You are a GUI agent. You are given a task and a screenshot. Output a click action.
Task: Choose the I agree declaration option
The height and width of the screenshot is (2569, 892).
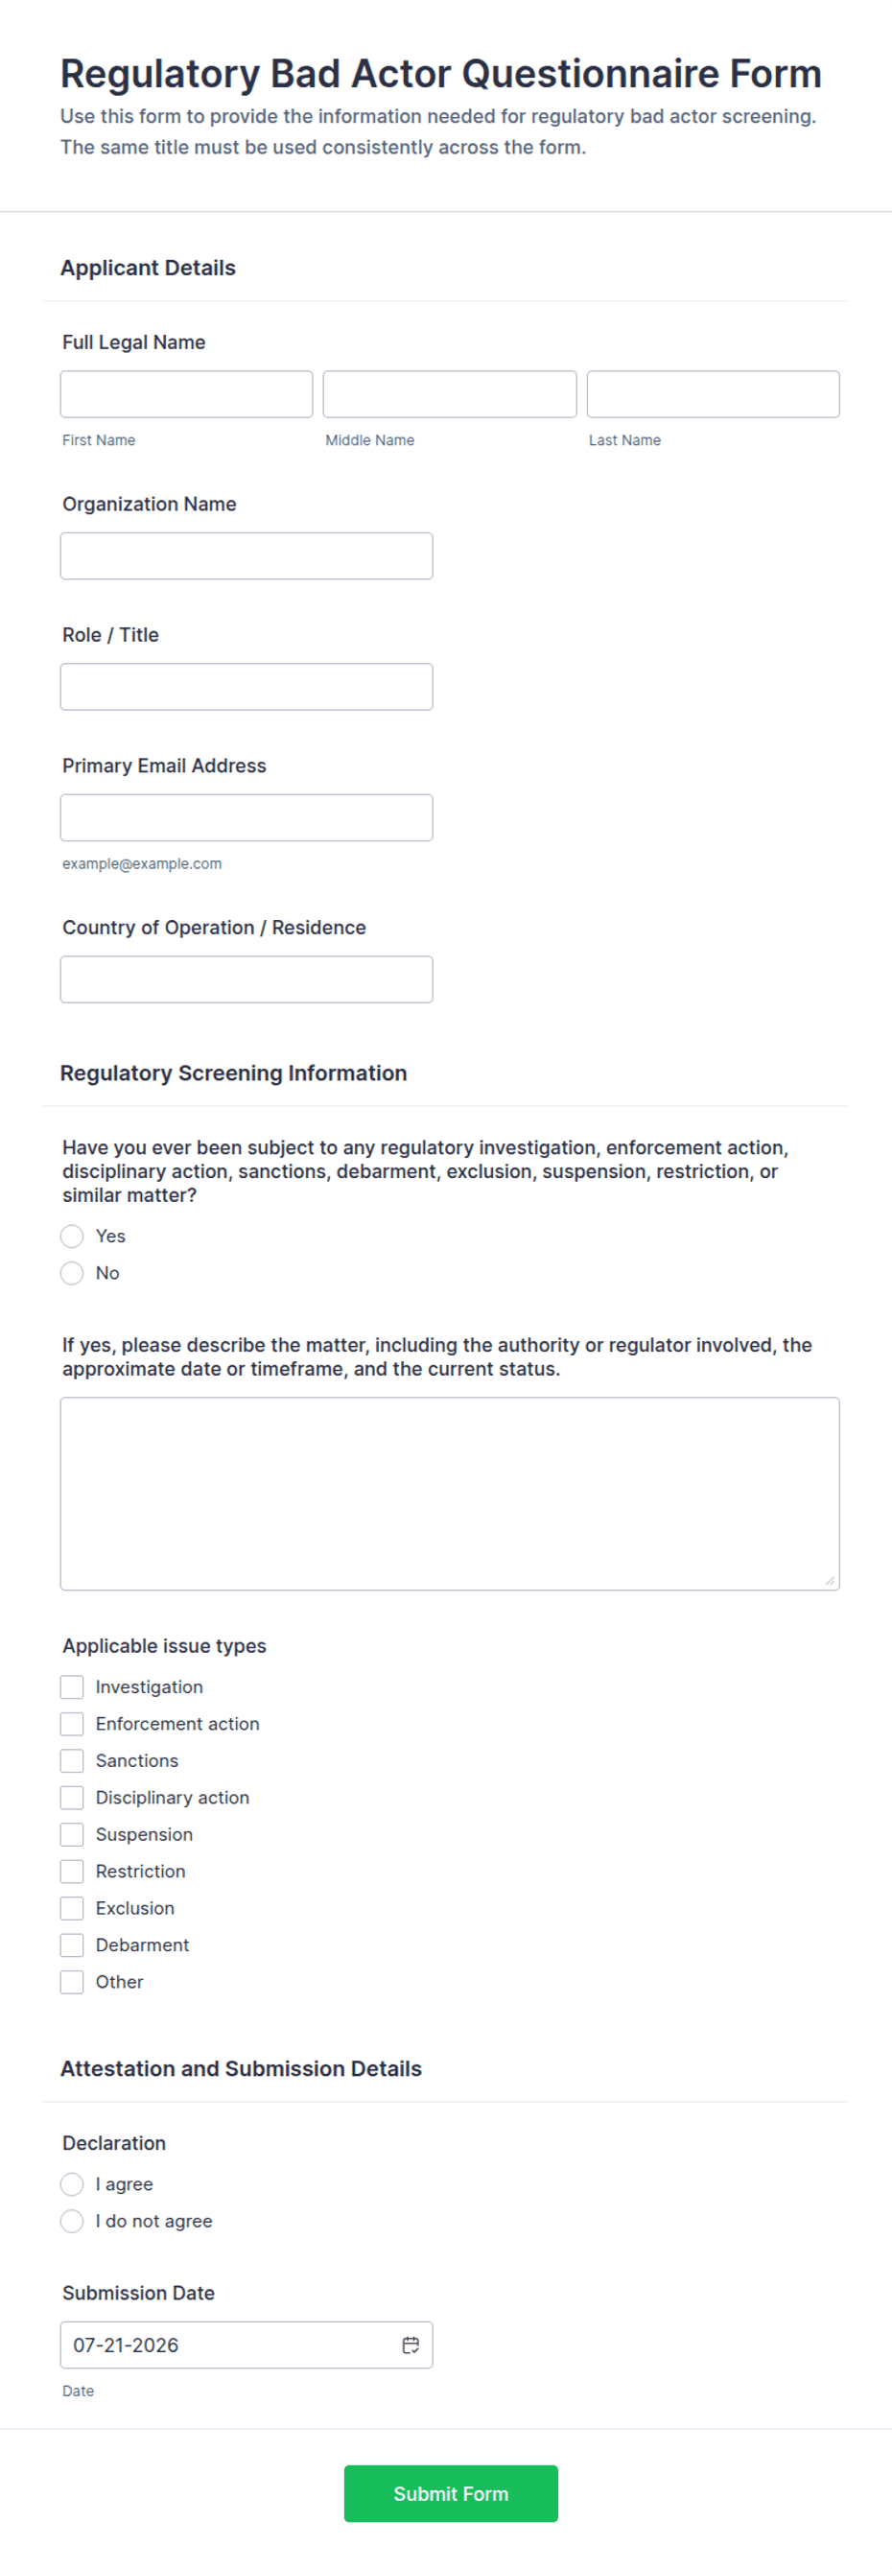tap(72, 2184)
